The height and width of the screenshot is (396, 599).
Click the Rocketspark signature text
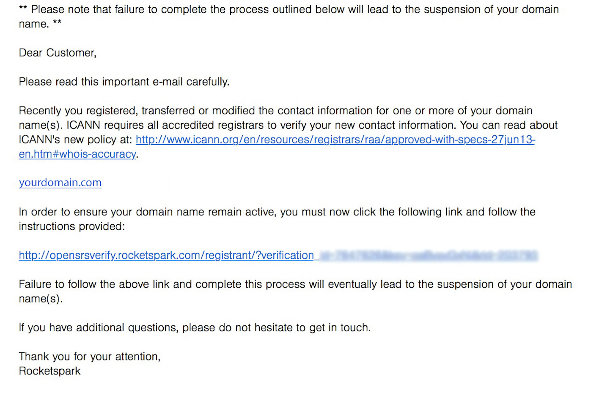coord(49,371)
